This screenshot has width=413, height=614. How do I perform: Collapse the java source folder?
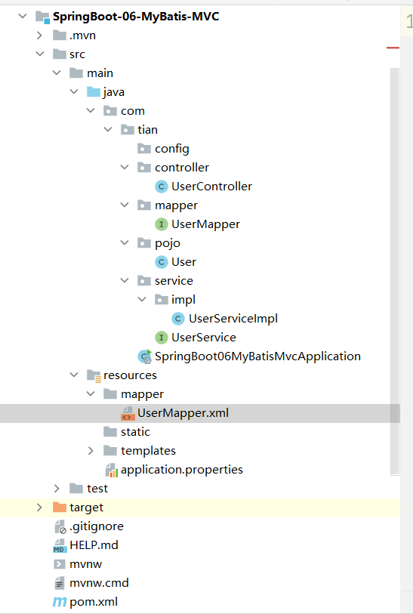pyautogui.click(x=74, y=91)
